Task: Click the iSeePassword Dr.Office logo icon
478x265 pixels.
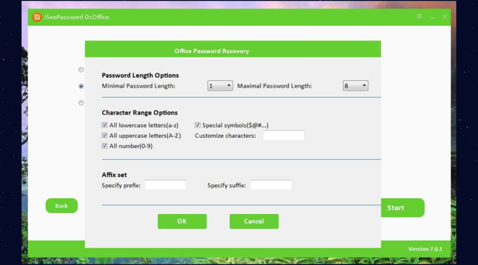Action: pos(37,17)
